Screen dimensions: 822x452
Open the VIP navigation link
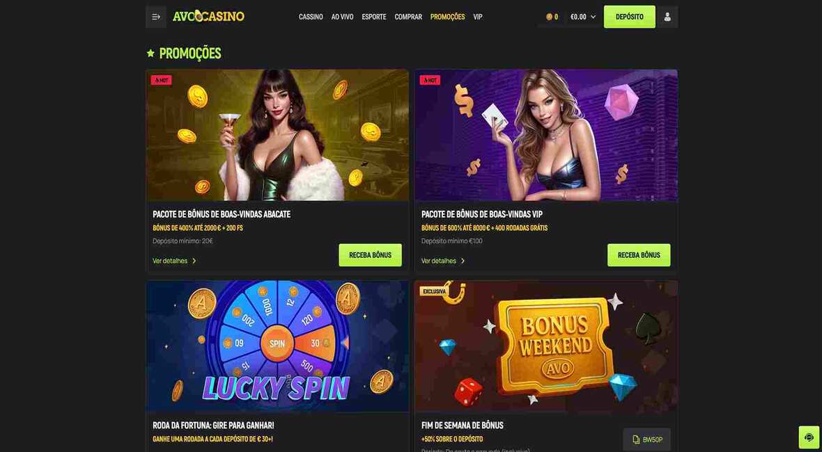tap(478, 17)
